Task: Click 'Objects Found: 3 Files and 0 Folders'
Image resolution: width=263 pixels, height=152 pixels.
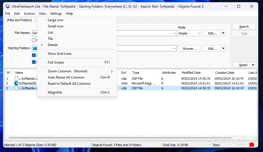Action: (x=117, y=145)
